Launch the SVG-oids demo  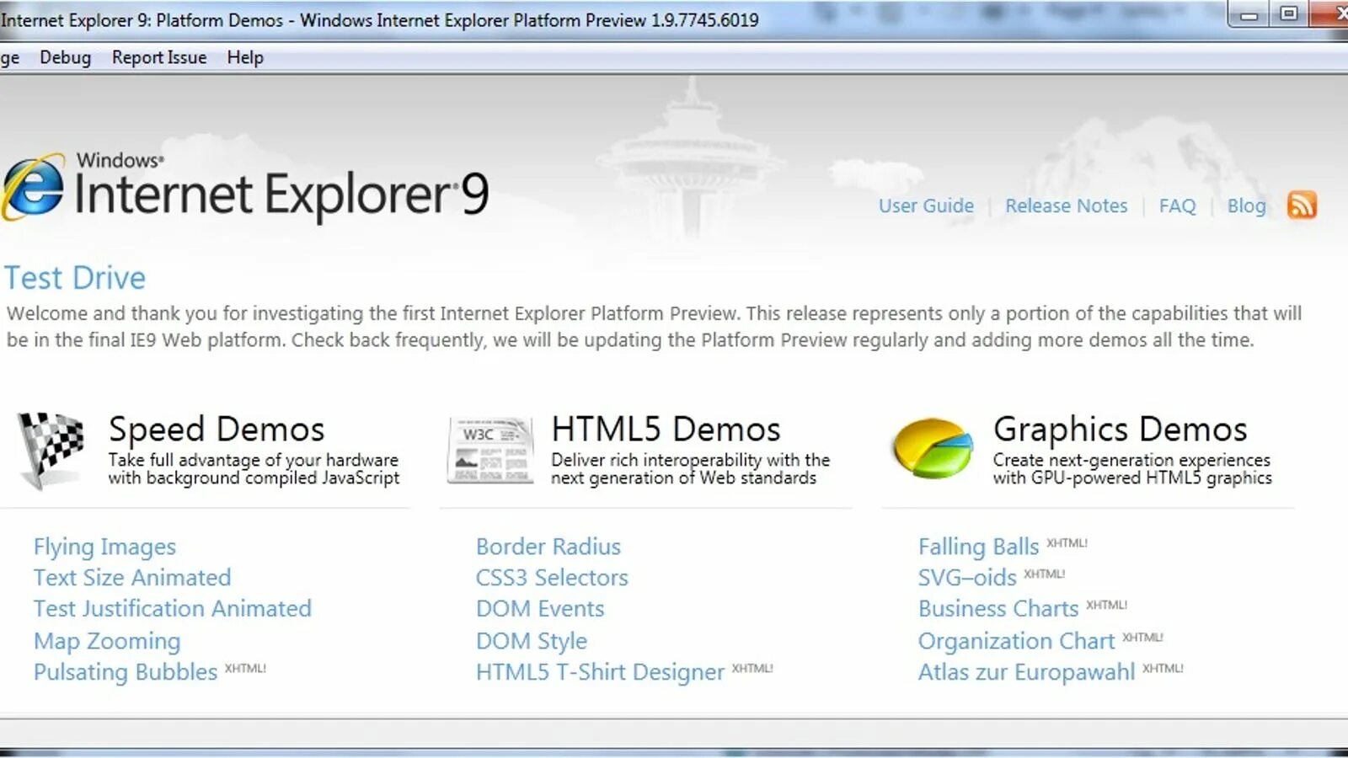click(x=967, y=578)
